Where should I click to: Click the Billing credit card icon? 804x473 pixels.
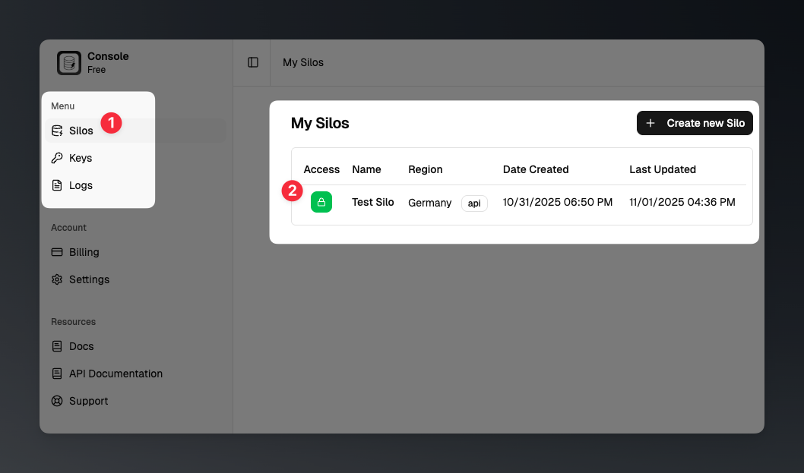[57, 252]
